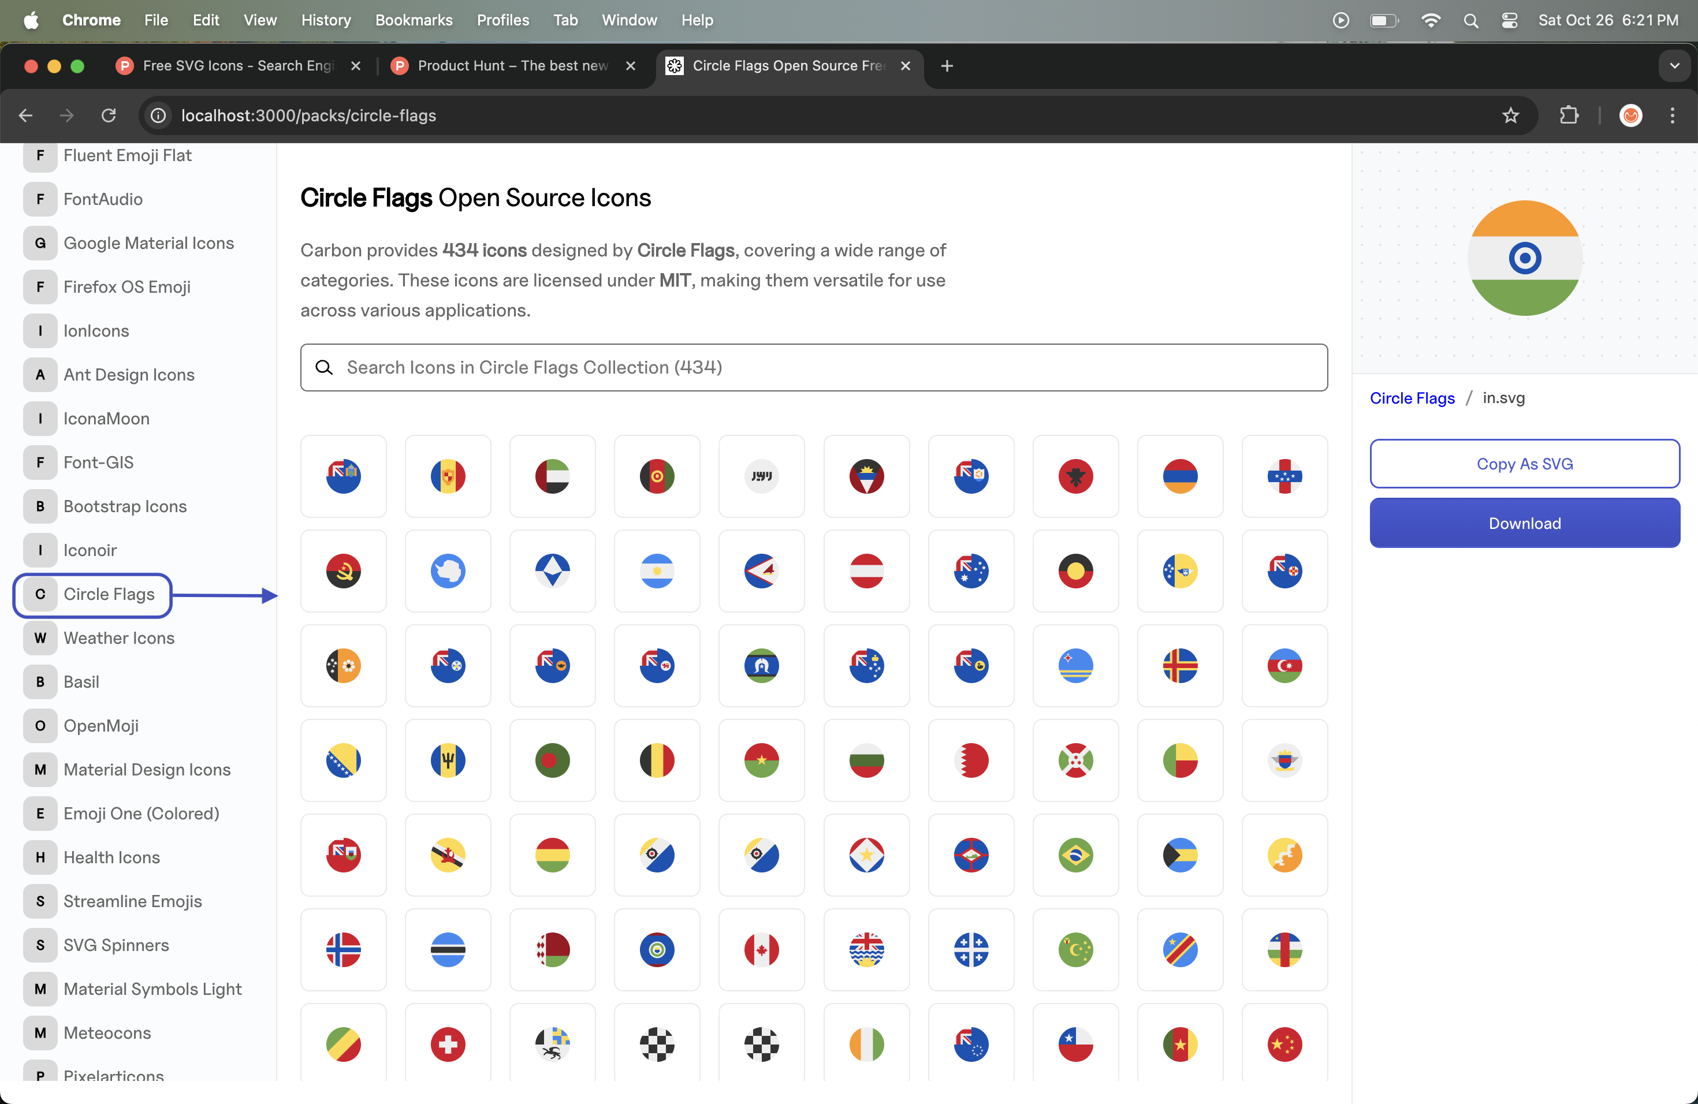
Task: Go back to previous page
Action: [x=25, y=115]
